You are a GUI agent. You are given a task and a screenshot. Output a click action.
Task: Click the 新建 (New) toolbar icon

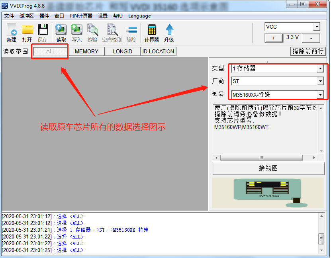click(12, 33)
